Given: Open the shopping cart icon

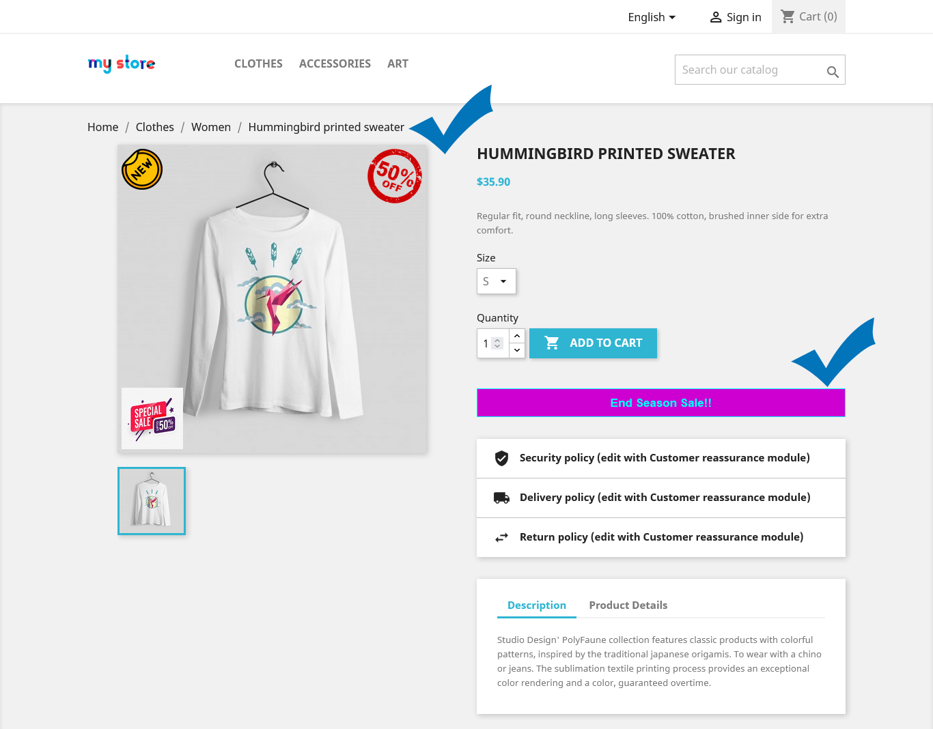Looking at the screenshot, I should point(788,16).
